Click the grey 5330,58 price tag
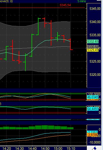 (x=93, y=47)
